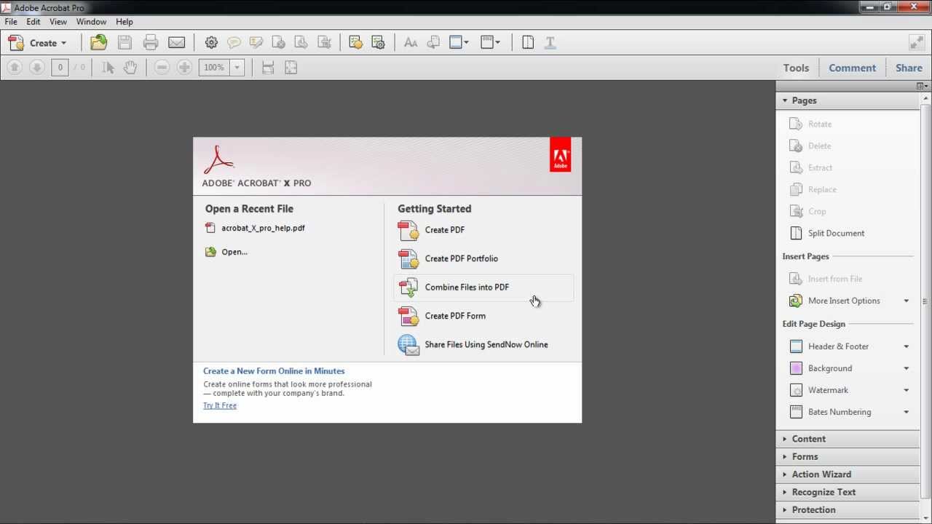Open Watermark dropdown in panel
This screenshot has height=524, width=932.
click(907, 390)
